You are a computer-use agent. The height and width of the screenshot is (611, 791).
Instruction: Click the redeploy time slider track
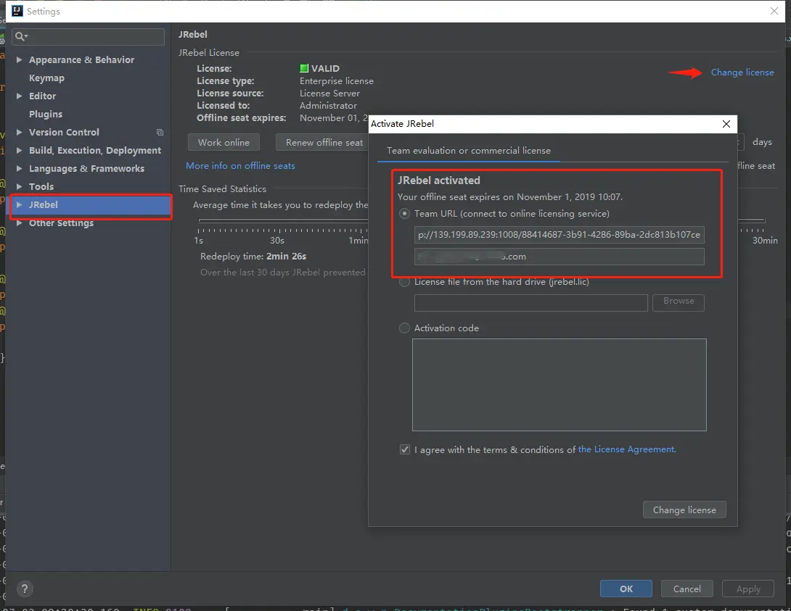[x=283, y=220]
